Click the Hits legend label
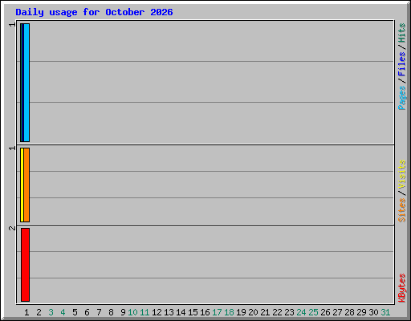This screenshot has height=321, width=411. pyautogui.click(x=401, y=33)
